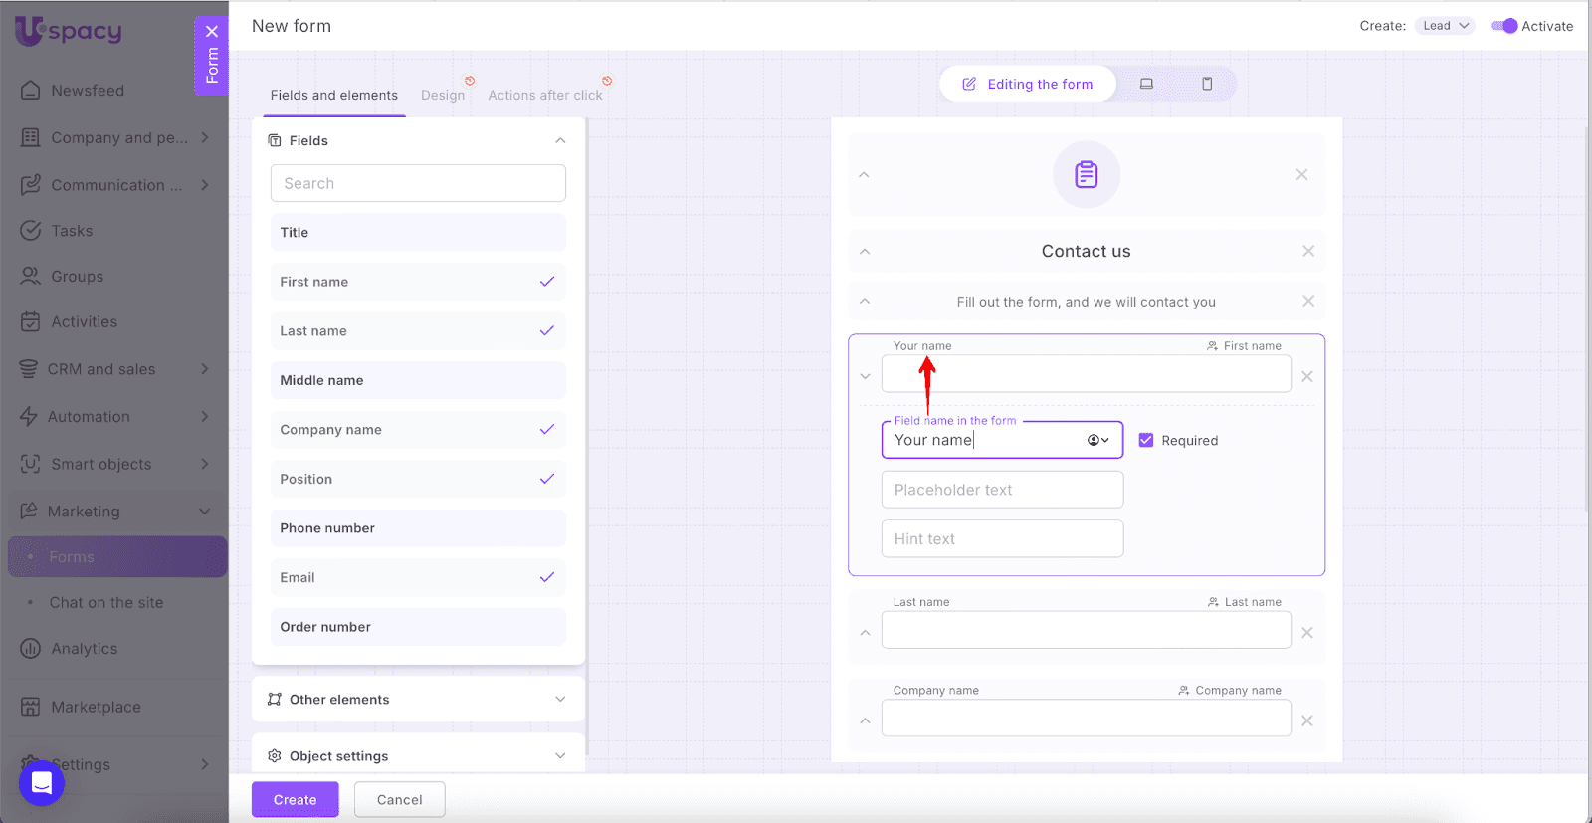Remove the Company name field from form
The height and width of the screenshot is (823, 1592).
tap(1307, 720)
